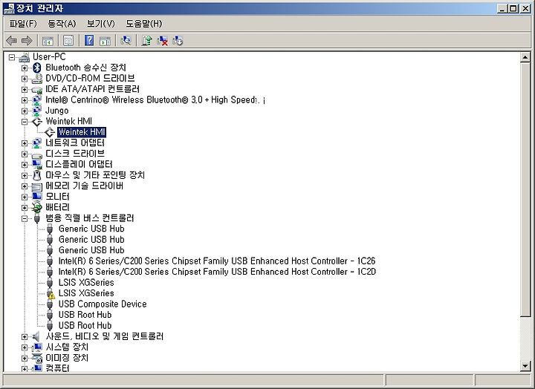Click the speaker icon beside 사운드, 비디오 및 게임 컨트롤러
Image resolution: width=535 pixels, height=389 pixels.
tap(36, 336)
